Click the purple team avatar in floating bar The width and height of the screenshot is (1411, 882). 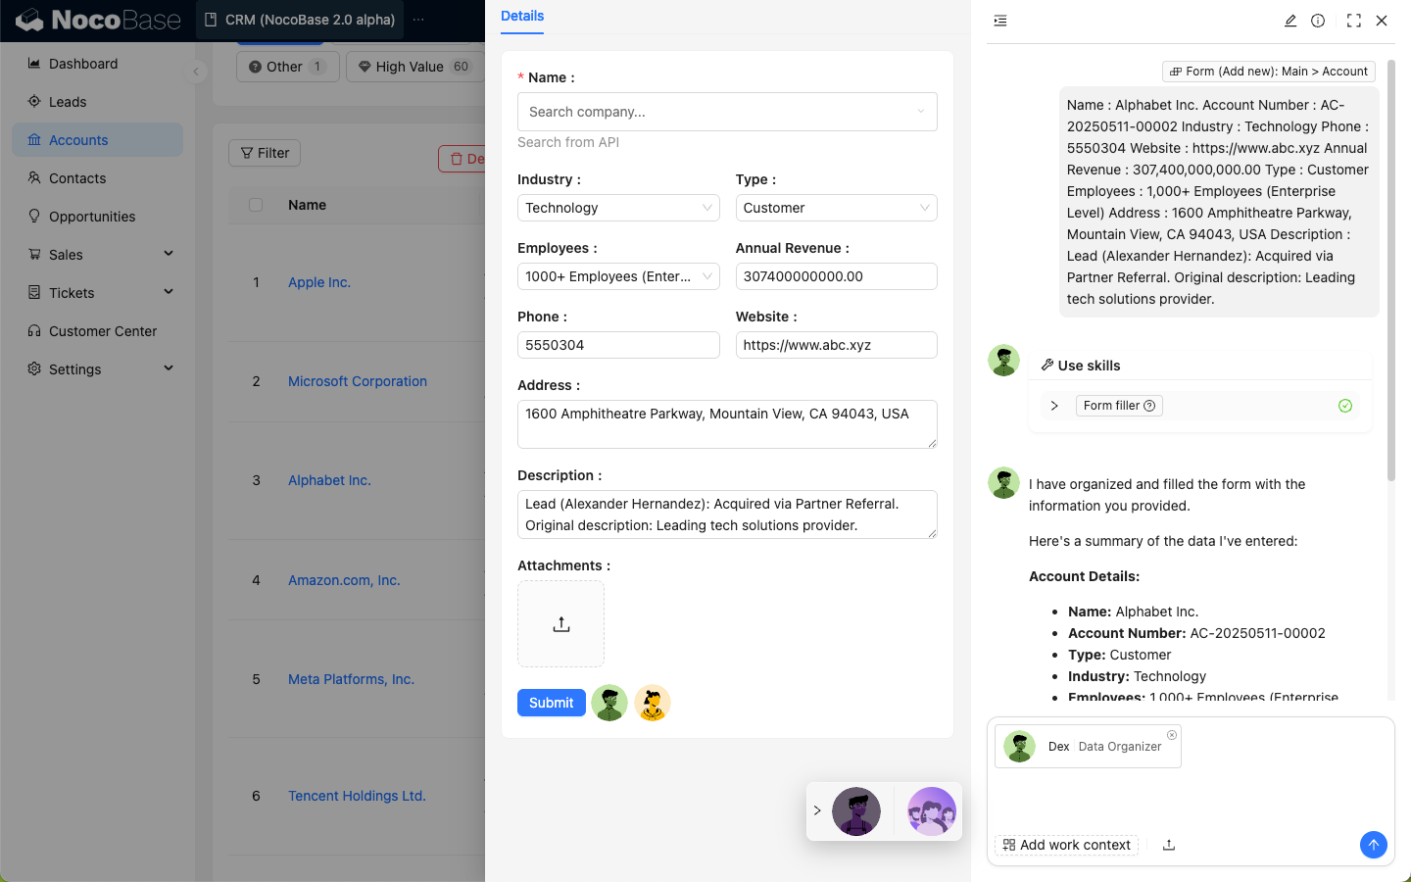point(931,811)
